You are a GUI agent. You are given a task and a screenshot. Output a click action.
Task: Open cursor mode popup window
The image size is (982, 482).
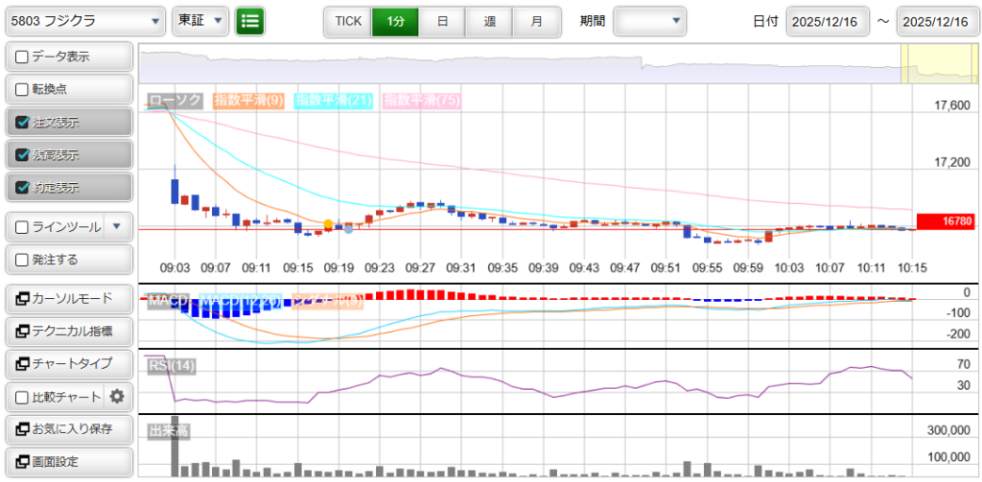point(68,299)
